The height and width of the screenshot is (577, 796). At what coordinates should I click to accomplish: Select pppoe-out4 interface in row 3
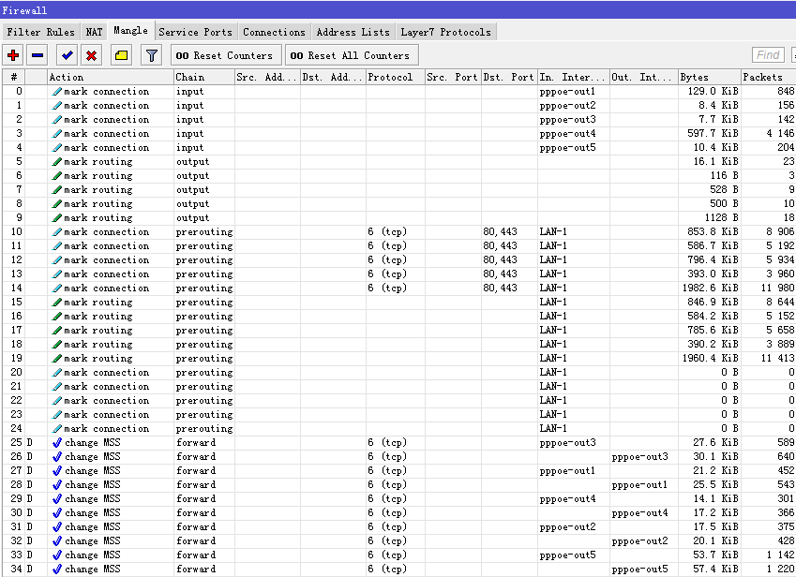[567, 133]
